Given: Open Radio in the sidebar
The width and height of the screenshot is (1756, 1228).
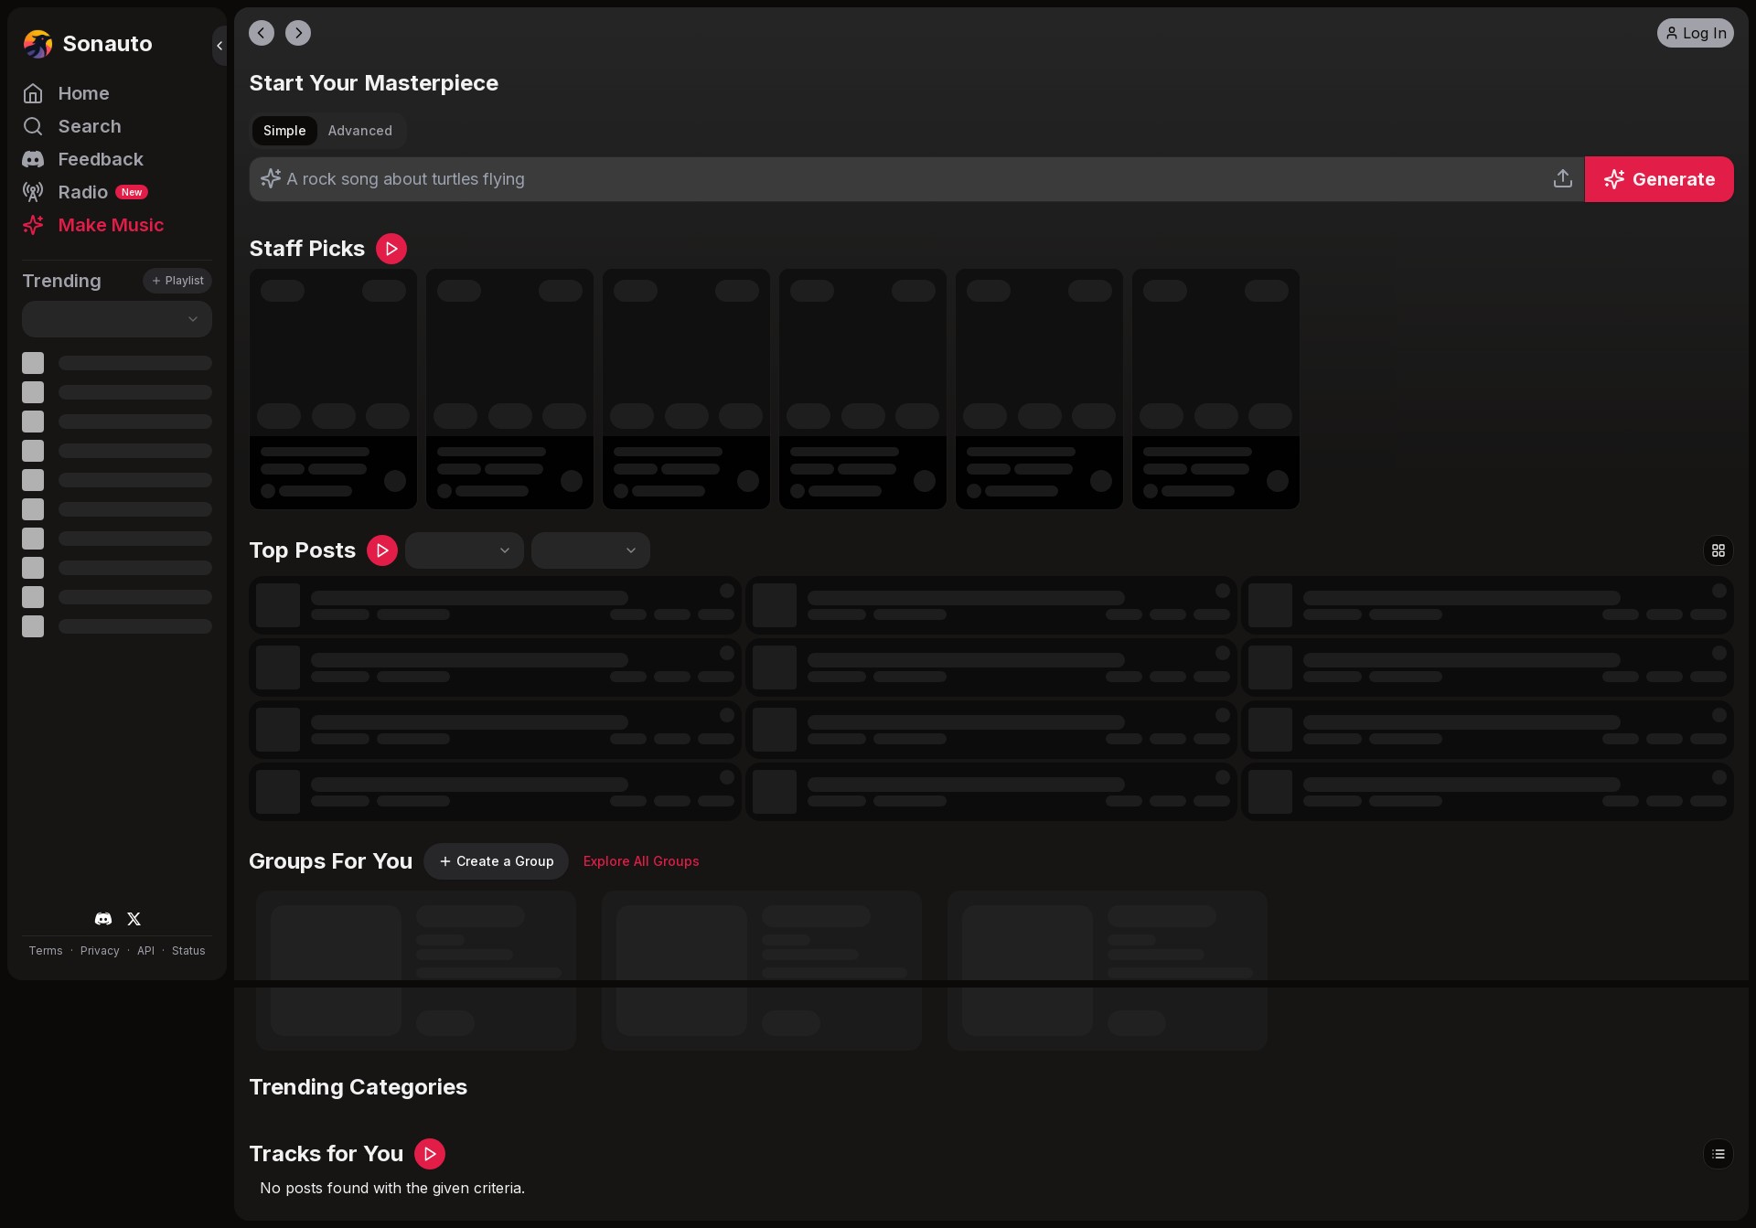Looking at the screenshot, I should click(x=83, y=192).
